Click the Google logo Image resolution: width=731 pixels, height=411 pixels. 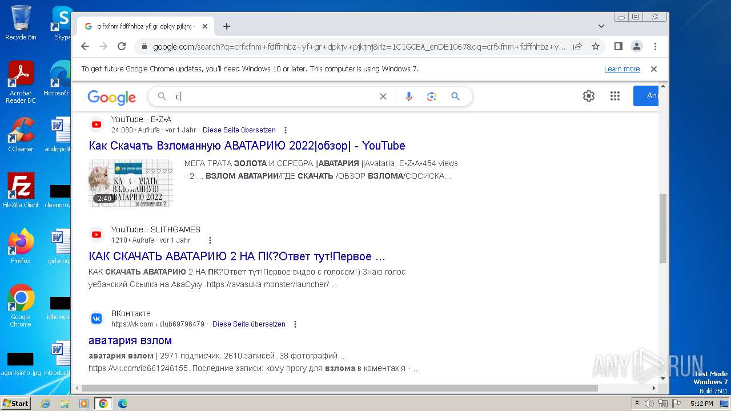pyautogui.click(x=112, y=98)
